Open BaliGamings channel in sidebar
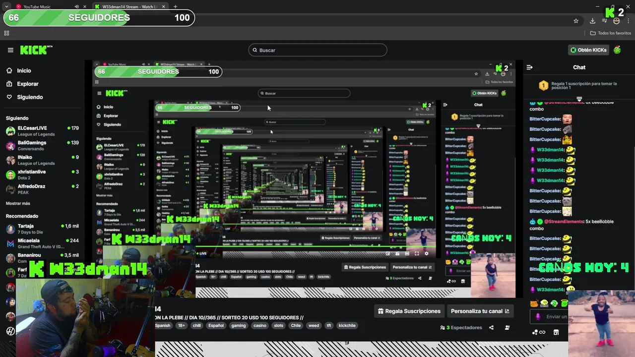The height and width of the screenshot is (357, 635). click(42, 145)
